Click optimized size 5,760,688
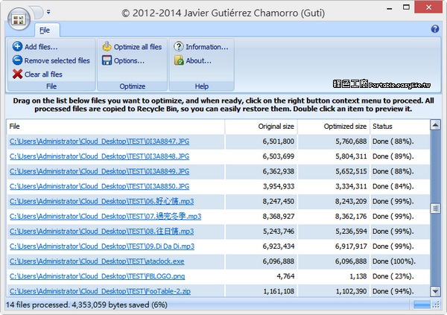Viewport: 447px width, 315px height. (x=351, y=141)
